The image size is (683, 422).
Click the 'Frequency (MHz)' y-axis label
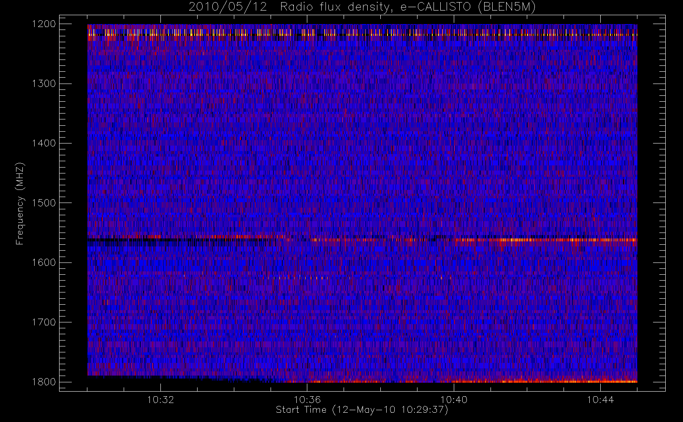point(20,203)
